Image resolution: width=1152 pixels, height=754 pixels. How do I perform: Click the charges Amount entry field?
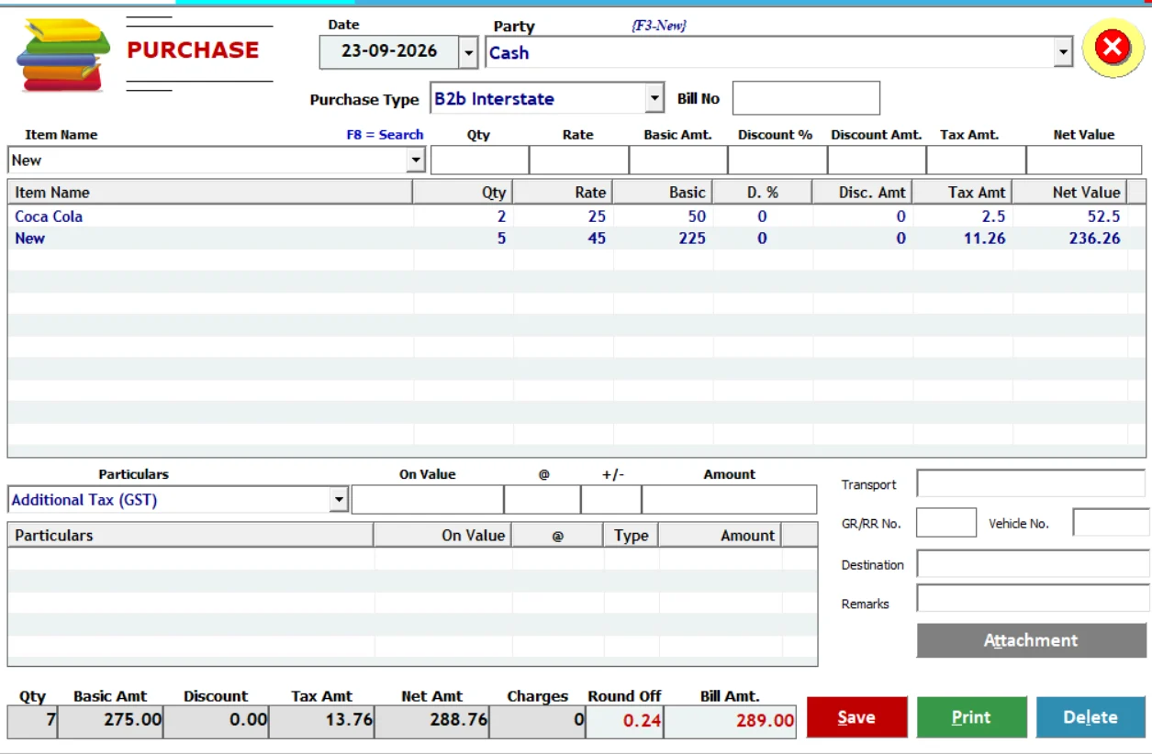729,500
